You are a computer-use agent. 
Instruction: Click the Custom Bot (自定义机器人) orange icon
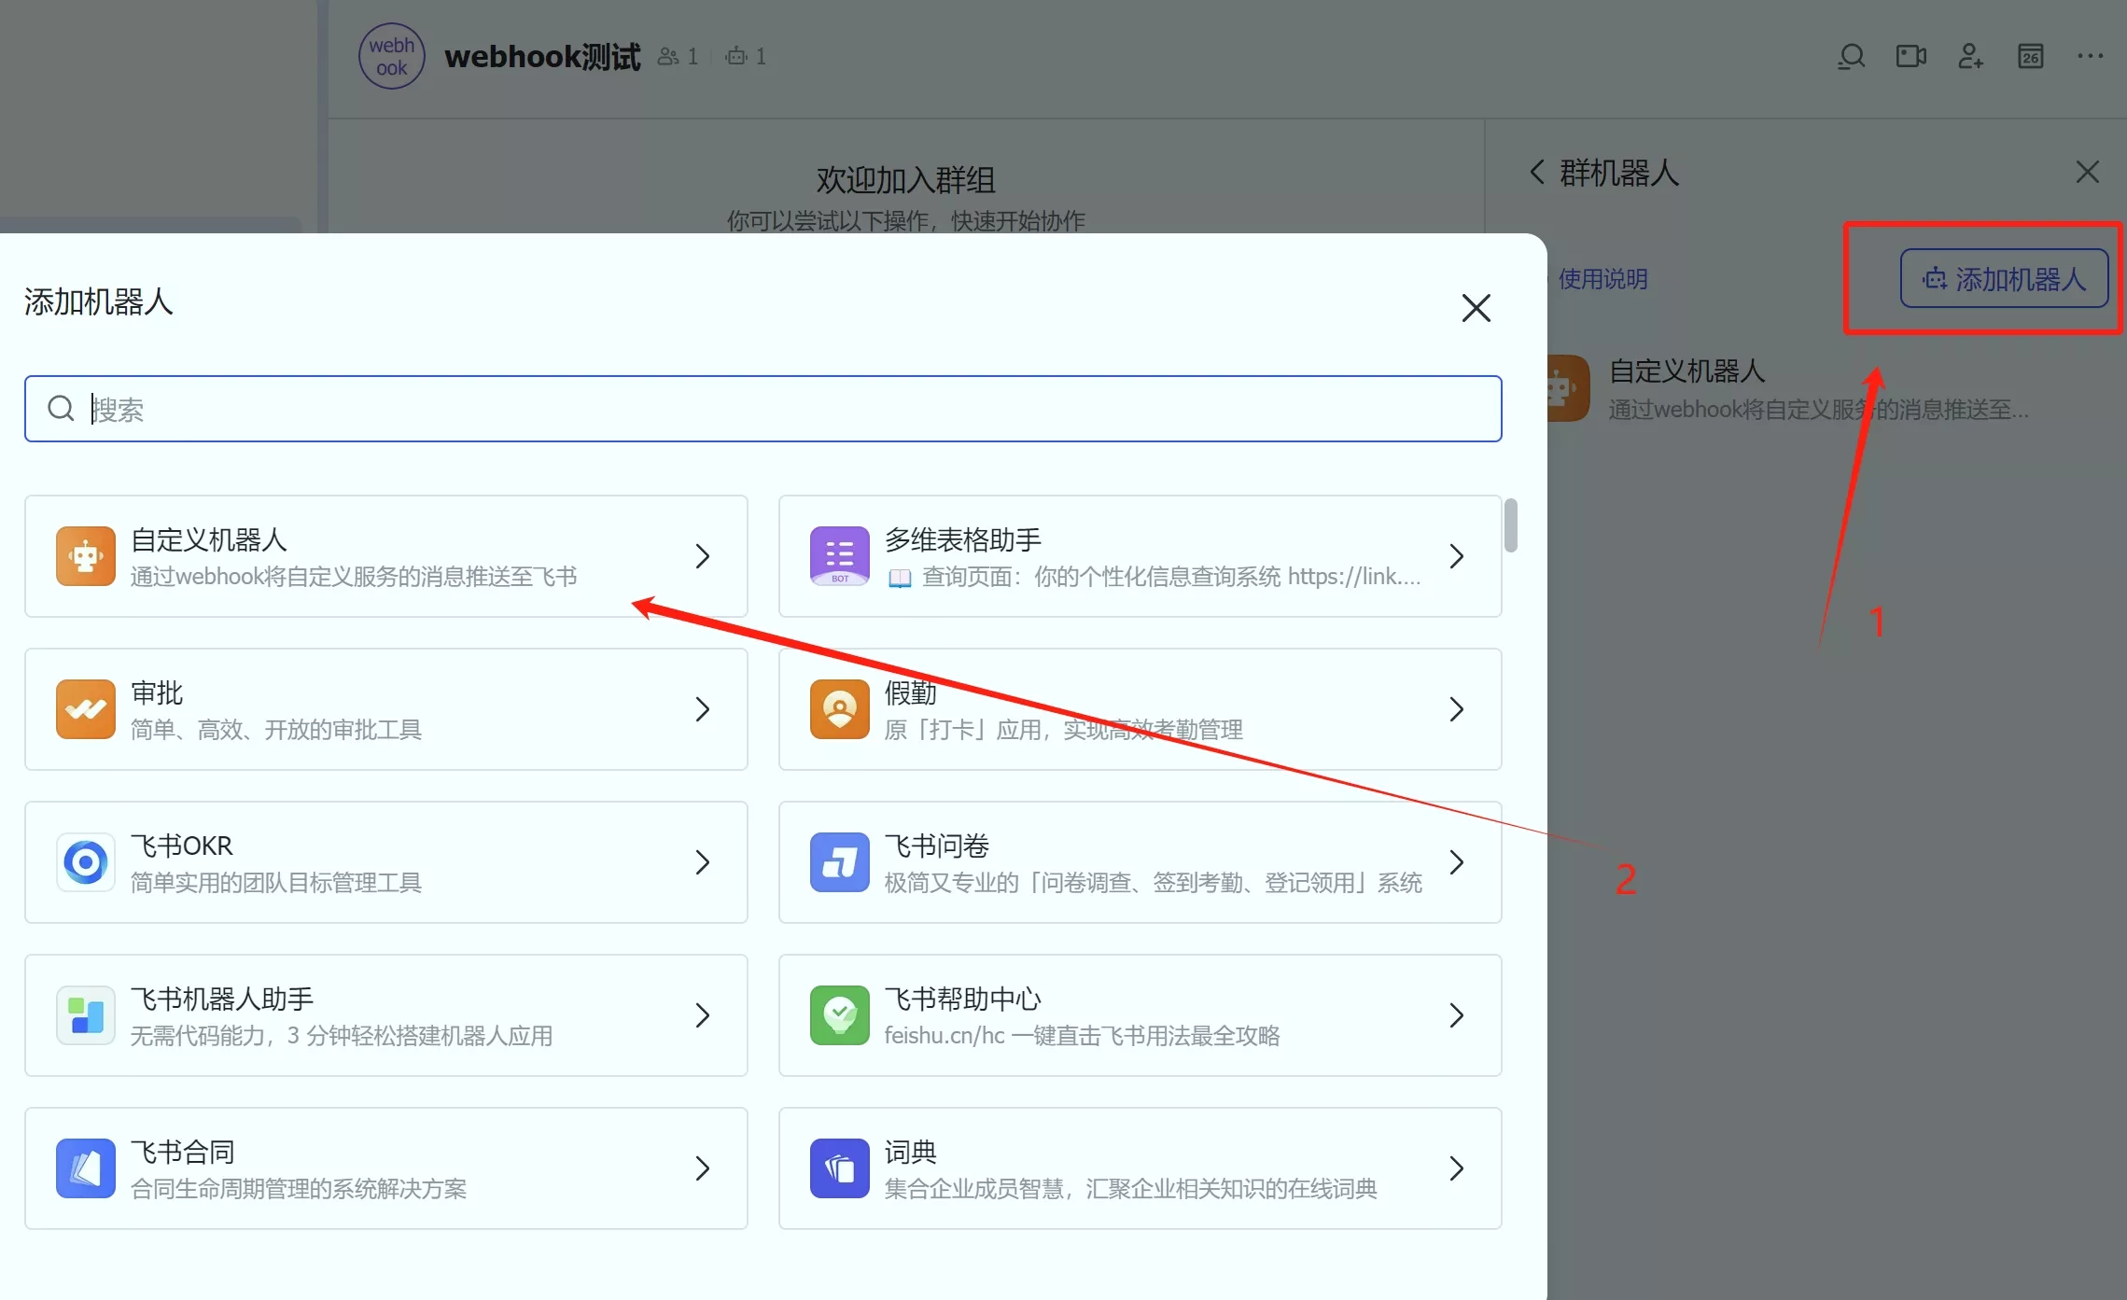(85, 556)
